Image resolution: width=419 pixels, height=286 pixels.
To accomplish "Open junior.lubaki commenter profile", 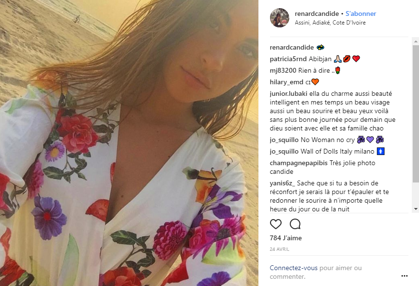I will tap(288, 93).
